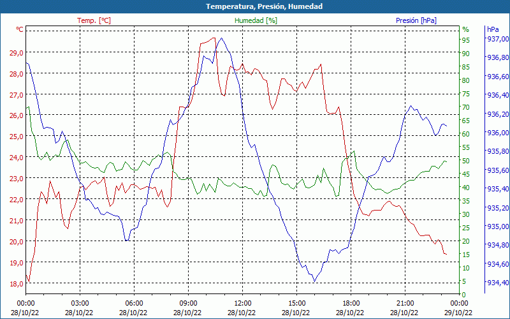The image size is (510, 319).
Task: Click the '934,60' pressure axis value
Action: [498, 264]
